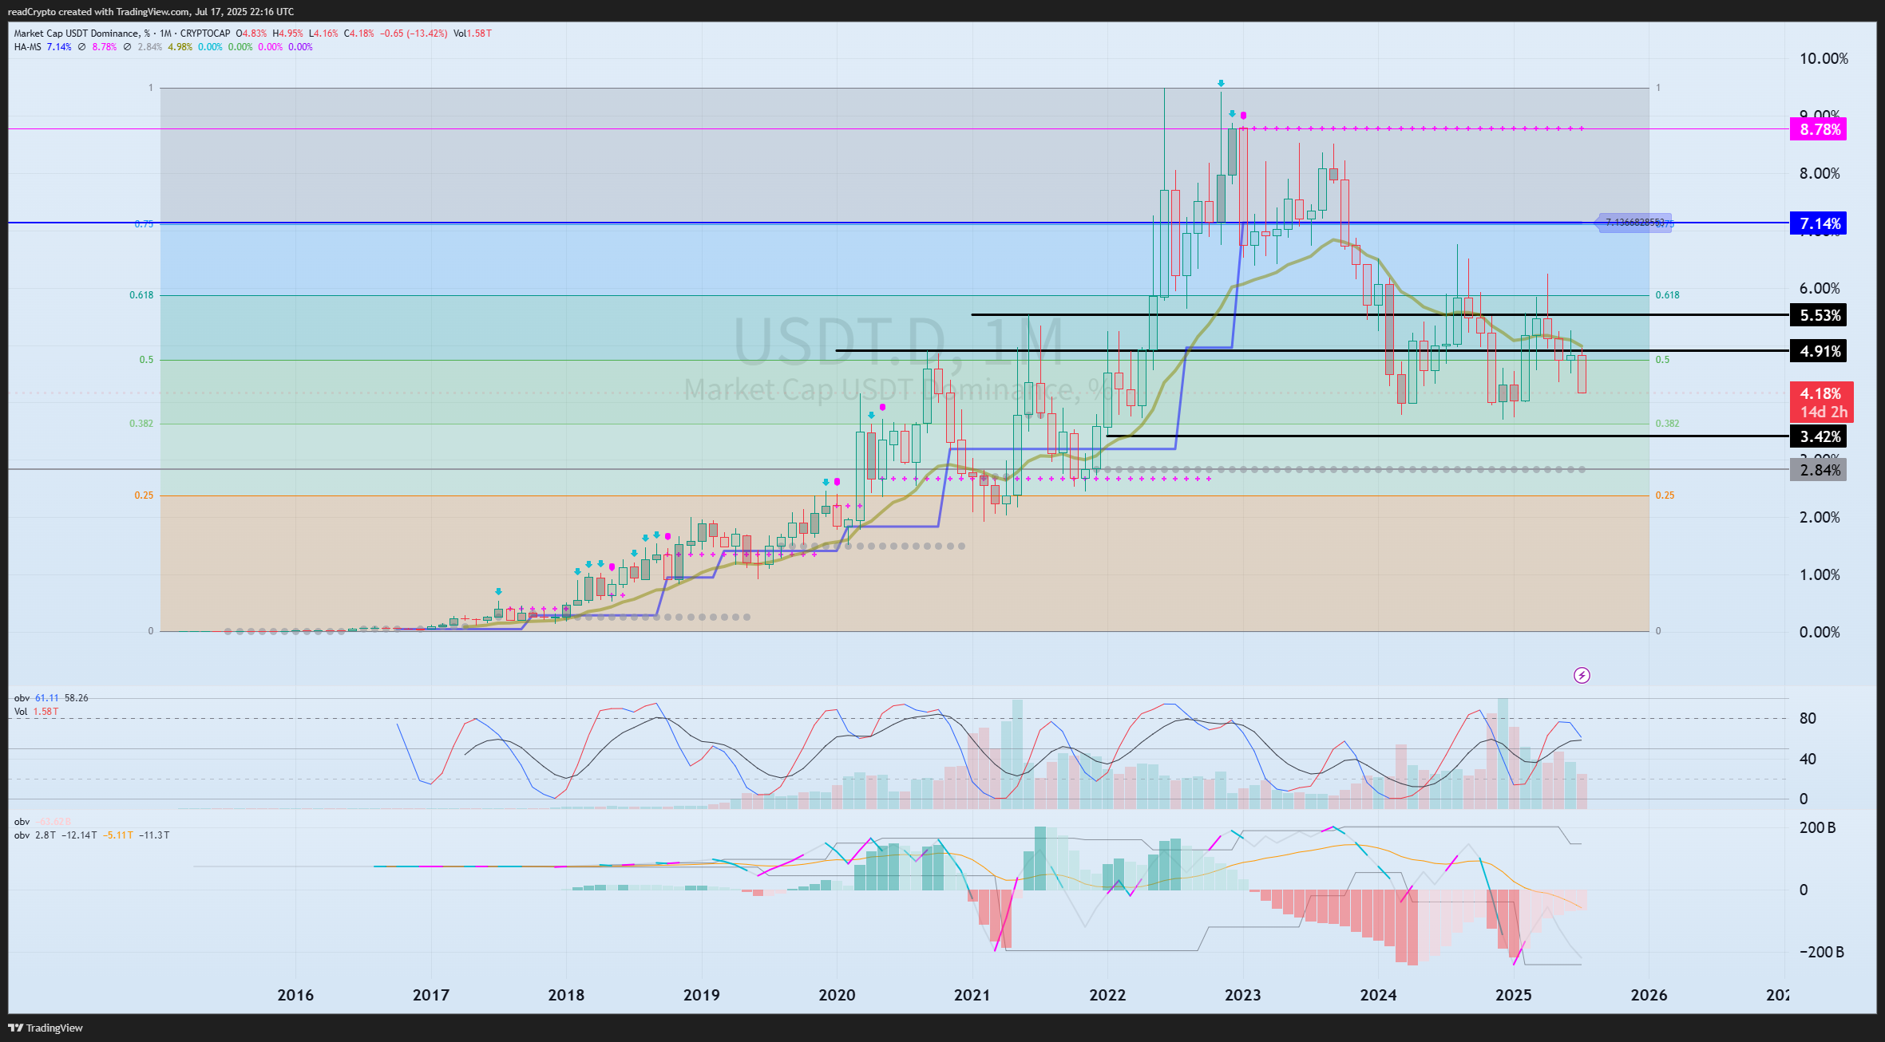The width and height of the screenshot is (1885, 1042).
Task: Click the blue 7.14% value in HA-MS legend
Action: coord(59,47)
